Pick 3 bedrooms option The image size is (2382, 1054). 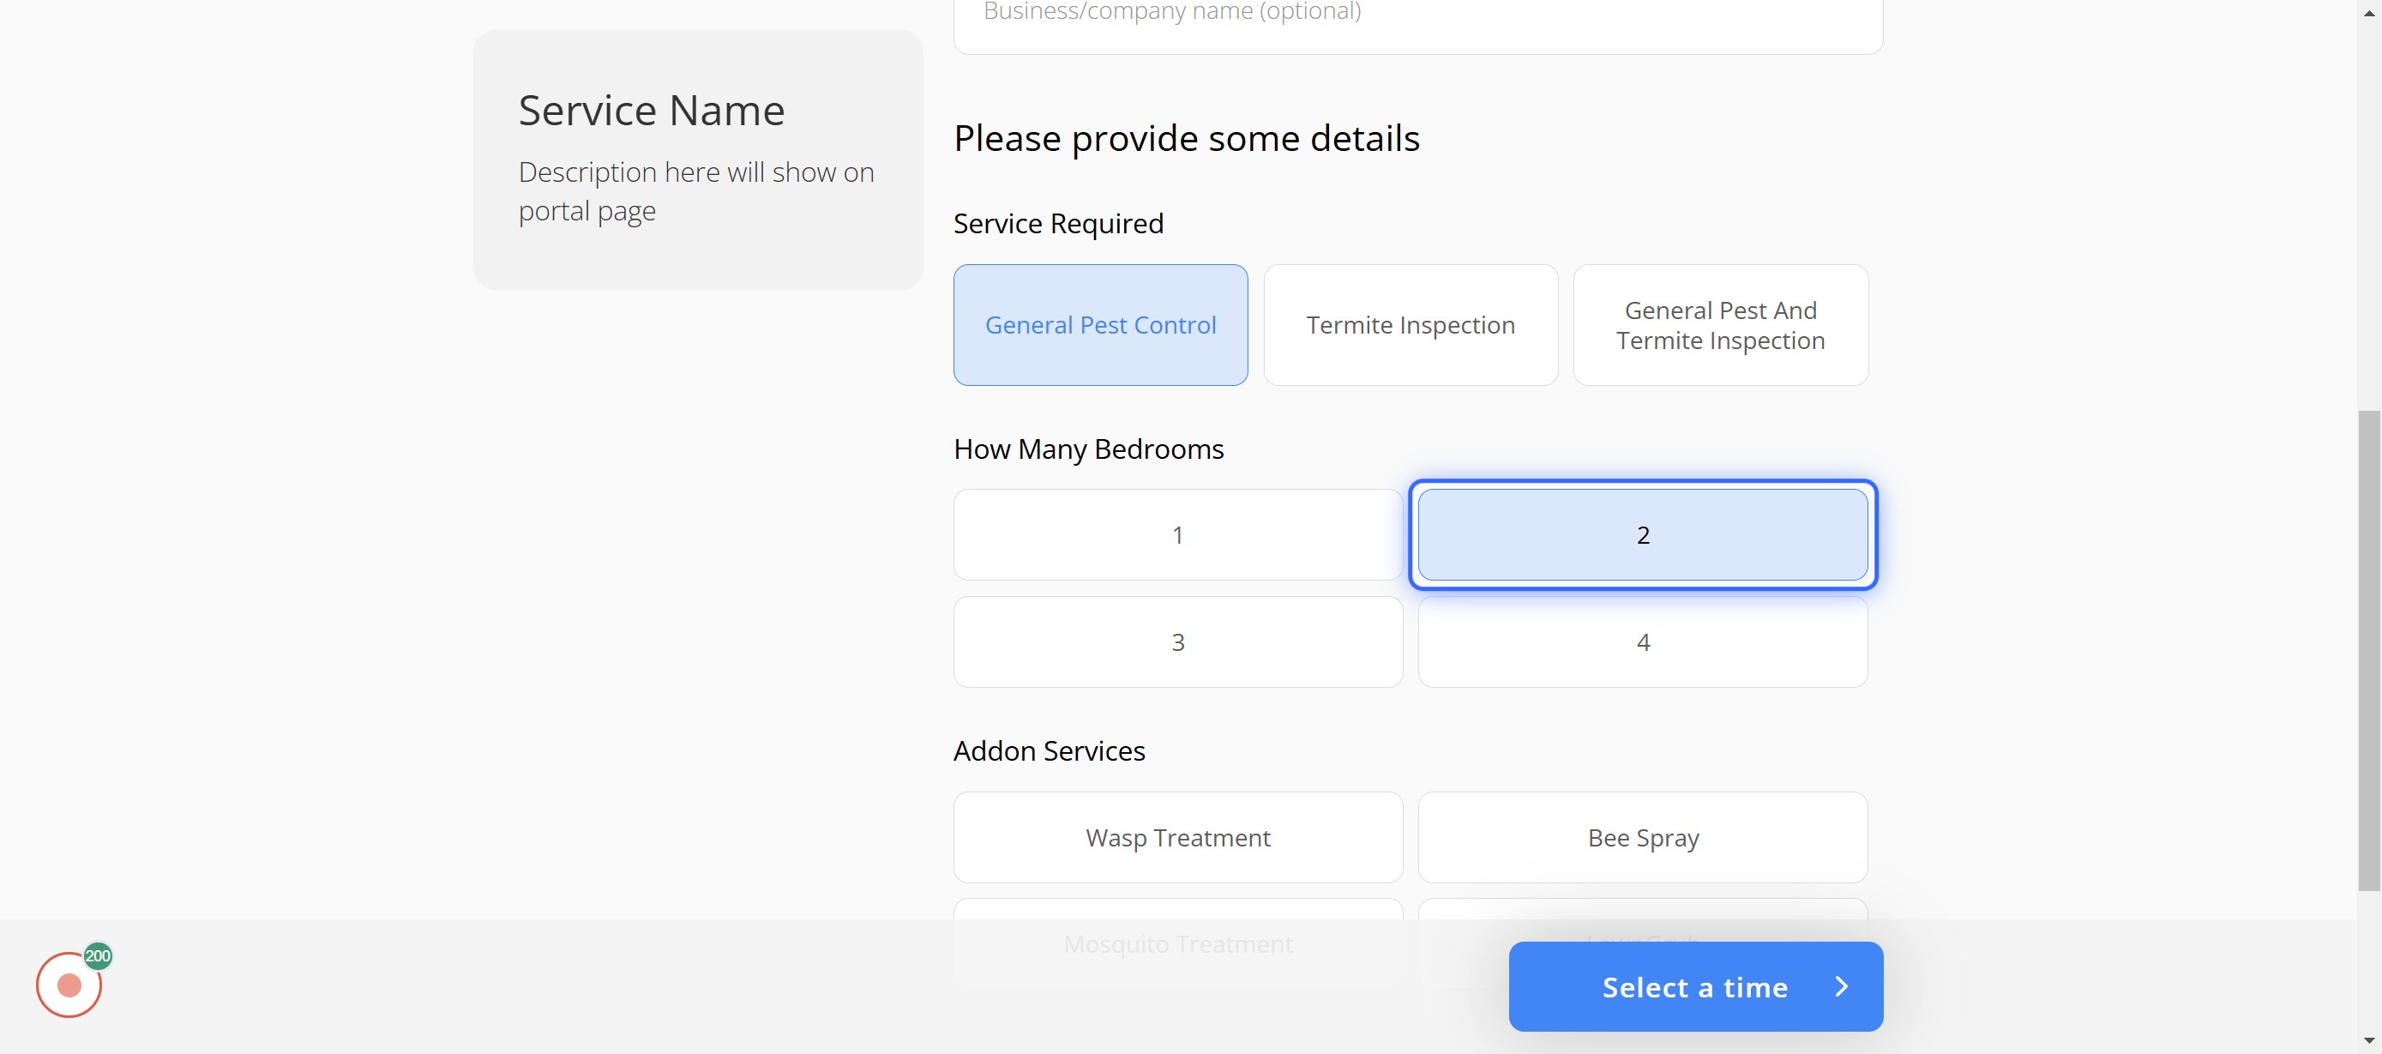[1177, 641]
